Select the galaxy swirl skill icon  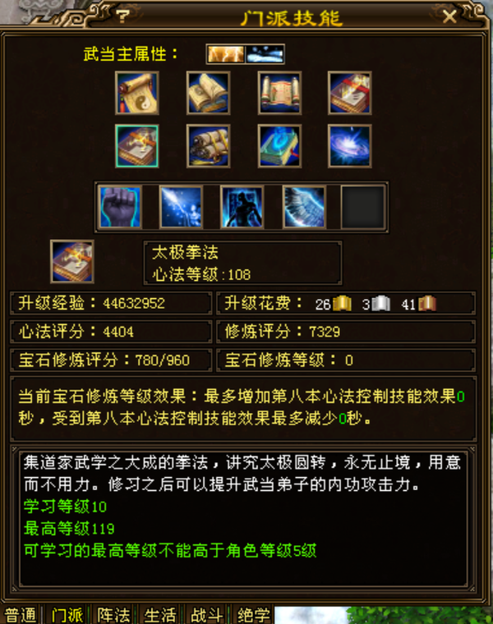[350, 145]
